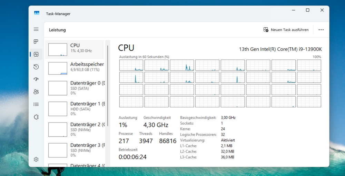Open the Details list icon
Image resolution: width=345 pixels, height=176 pixels.
[36, 104]
